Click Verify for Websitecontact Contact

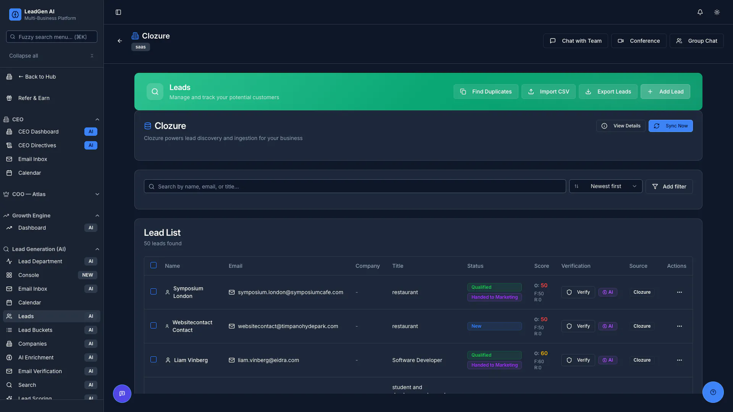click(578, 326)
